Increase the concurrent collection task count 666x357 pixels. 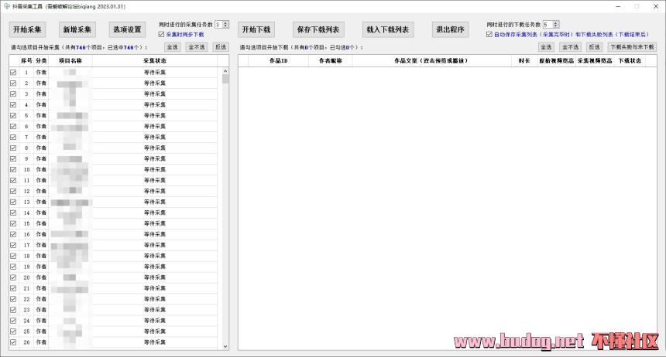(x=225, y=23)
